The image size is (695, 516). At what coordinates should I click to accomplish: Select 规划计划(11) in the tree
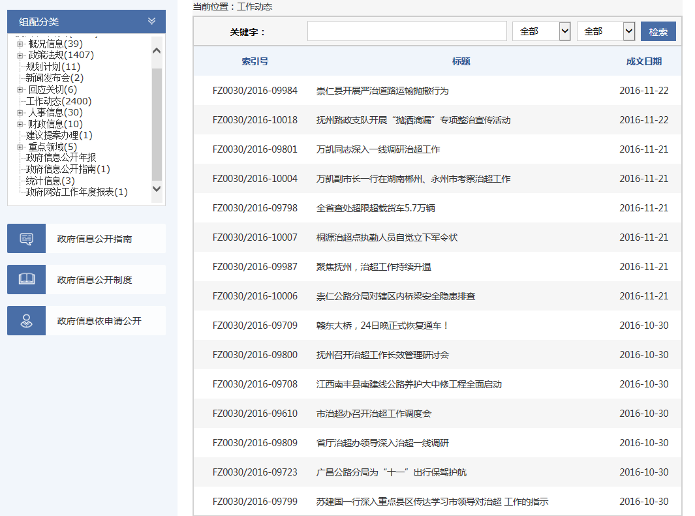point(54,67)
